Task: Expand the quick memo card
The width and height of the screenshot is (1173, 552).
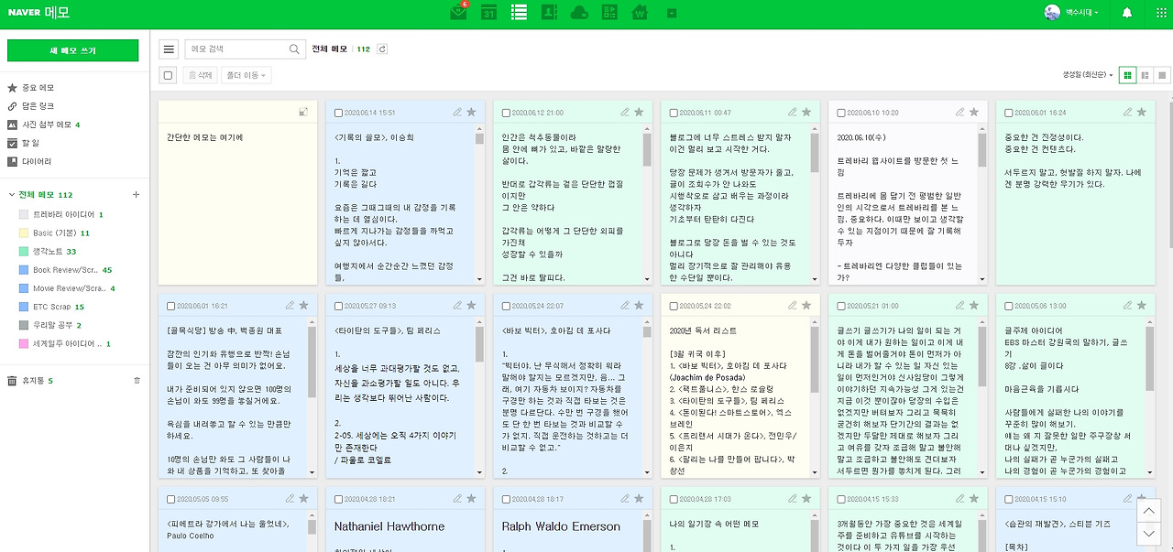Action: 303,112
